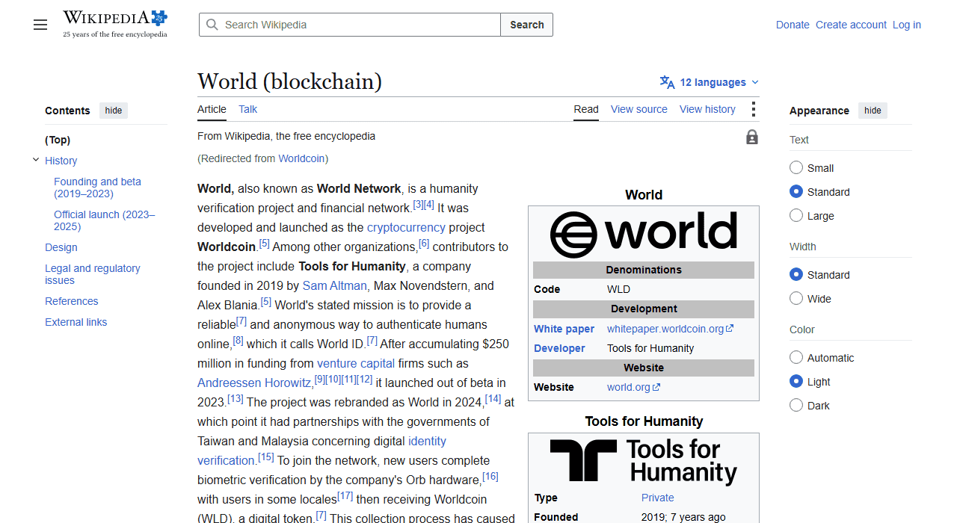Viewport: 957px width, 523px height.
Task: Open world.org website link in infobox
Action: [x=629, y=387]
